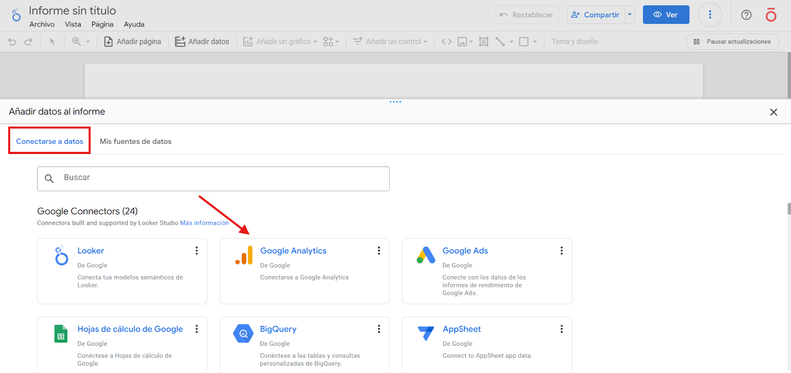Click the redo arrow icon

pyautogui.click(x=28, y=42)
